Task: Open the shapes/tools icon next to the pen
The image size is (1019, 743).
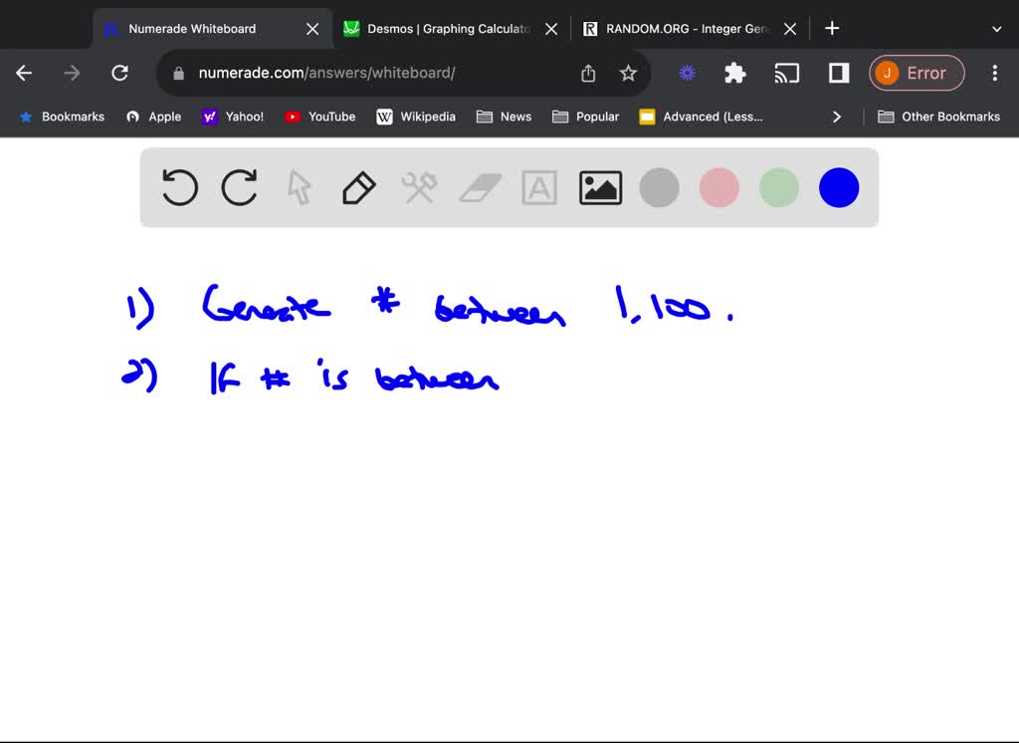Action: (419, 187)
